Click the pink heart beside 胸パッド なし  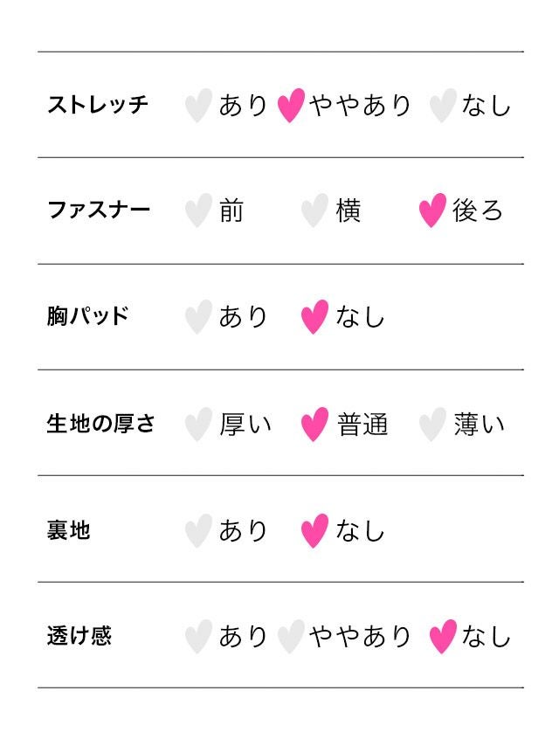pos(314,317)
